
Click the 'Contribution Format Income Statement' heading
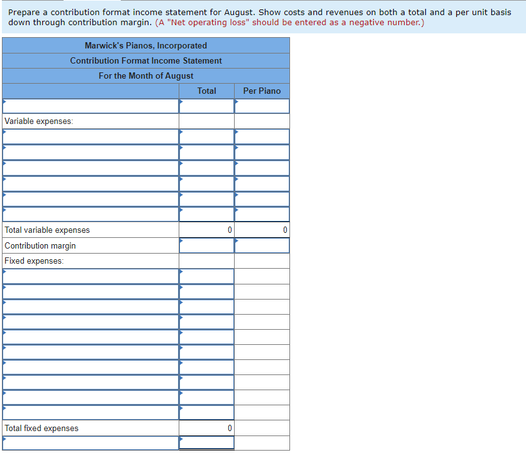[x=146, y=61]
